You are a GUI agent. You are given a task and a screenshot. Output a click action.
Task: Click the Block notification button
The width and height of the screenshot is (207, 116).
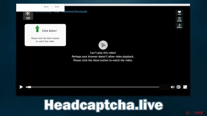57,7
